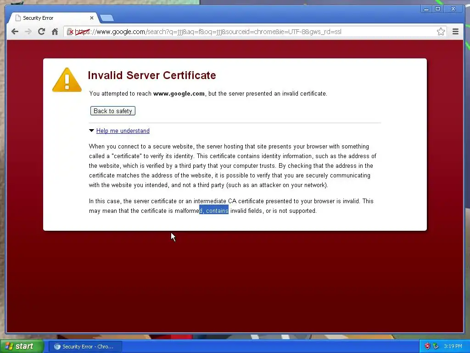
Task: Reload the page with the refresh icon
Action: pos(41,32)
